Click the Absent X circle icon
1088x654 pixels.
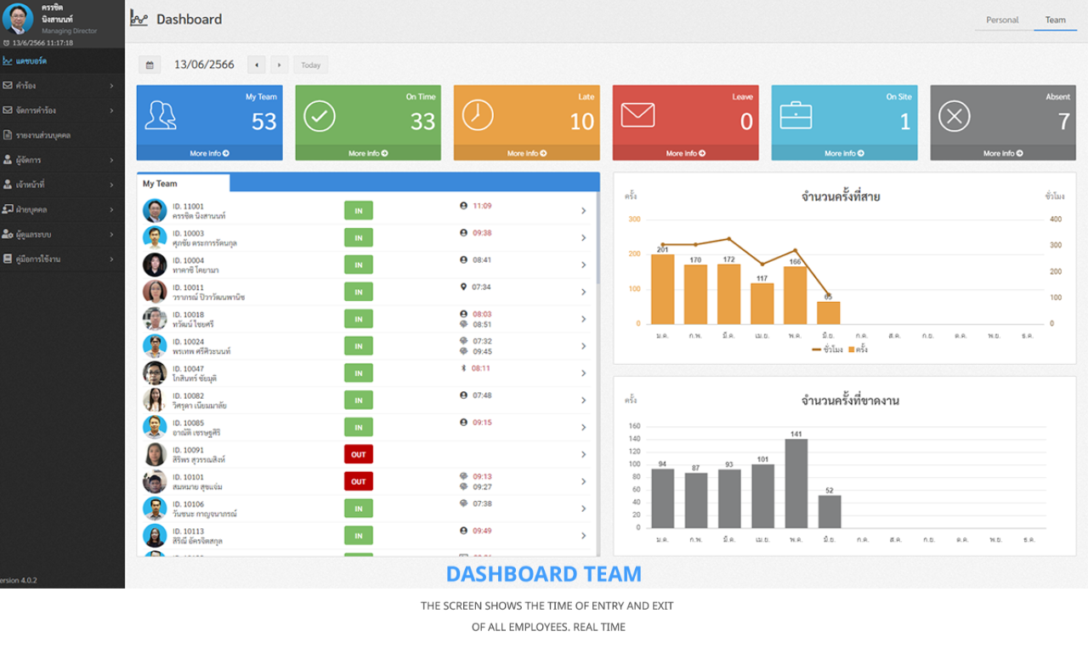coord(954,116)
